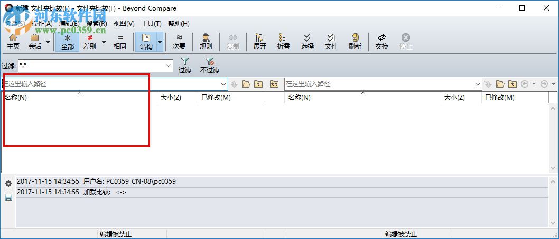Open the 操作(A) menu
Screen dimensions: 559x239
pos(42,24)
